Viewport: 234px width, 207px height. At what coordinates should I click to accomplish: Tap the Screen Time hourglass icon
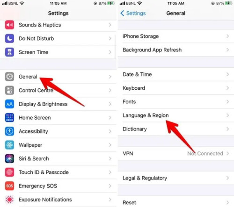pos(9,52)
